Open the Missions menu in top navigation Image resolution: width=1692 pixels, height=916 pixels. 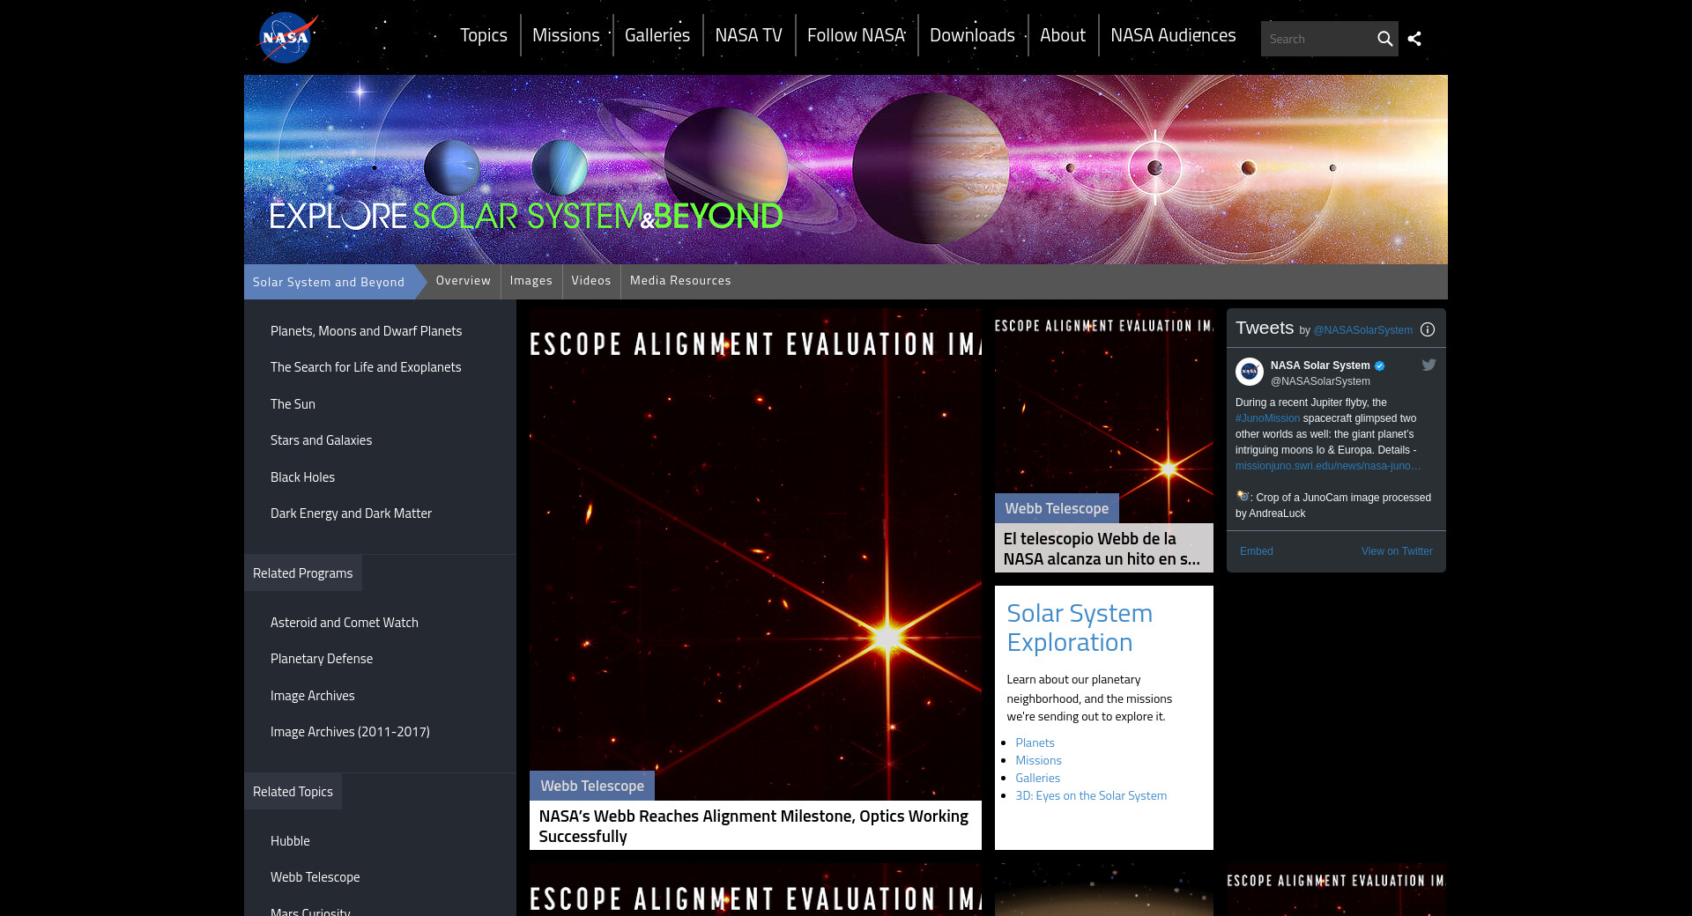coord(566,35)
